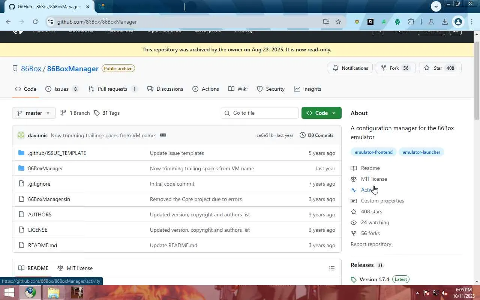Open the emulator-frontend topic
Image resolution: width=480 pixels, height=300 pixels.
[x=373, y=152]
